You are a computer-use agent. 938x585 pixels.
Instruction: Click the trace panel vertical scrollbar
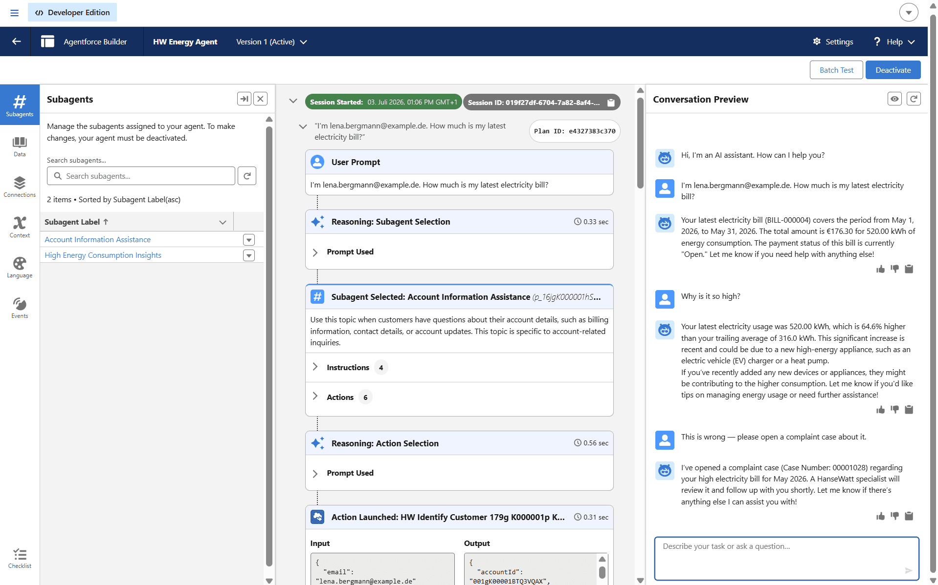640,143
